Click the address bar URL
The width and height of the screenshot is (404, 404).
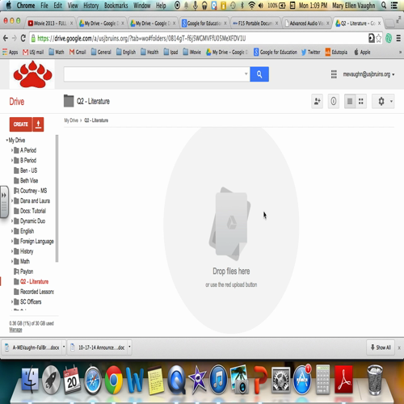click(141, 39)
